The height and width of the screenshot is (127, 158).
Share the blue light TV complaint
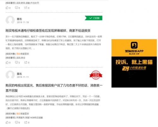tap(27, 123)
